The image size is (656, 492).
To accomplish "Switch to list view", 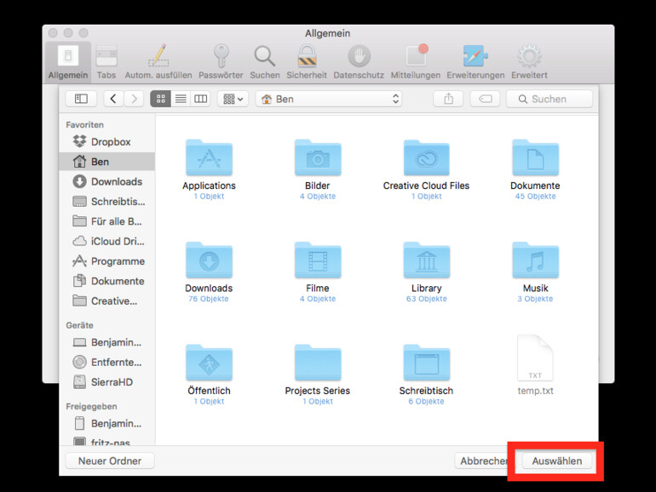I will coord(181,99).
